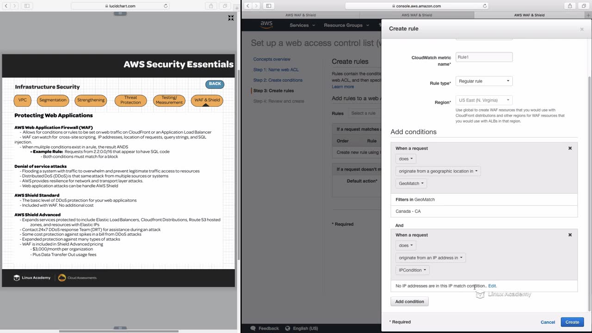This screenshot has height=333, width=592.
Task: Go back in the Lucidchart Safari window
Action: [6, 6]
